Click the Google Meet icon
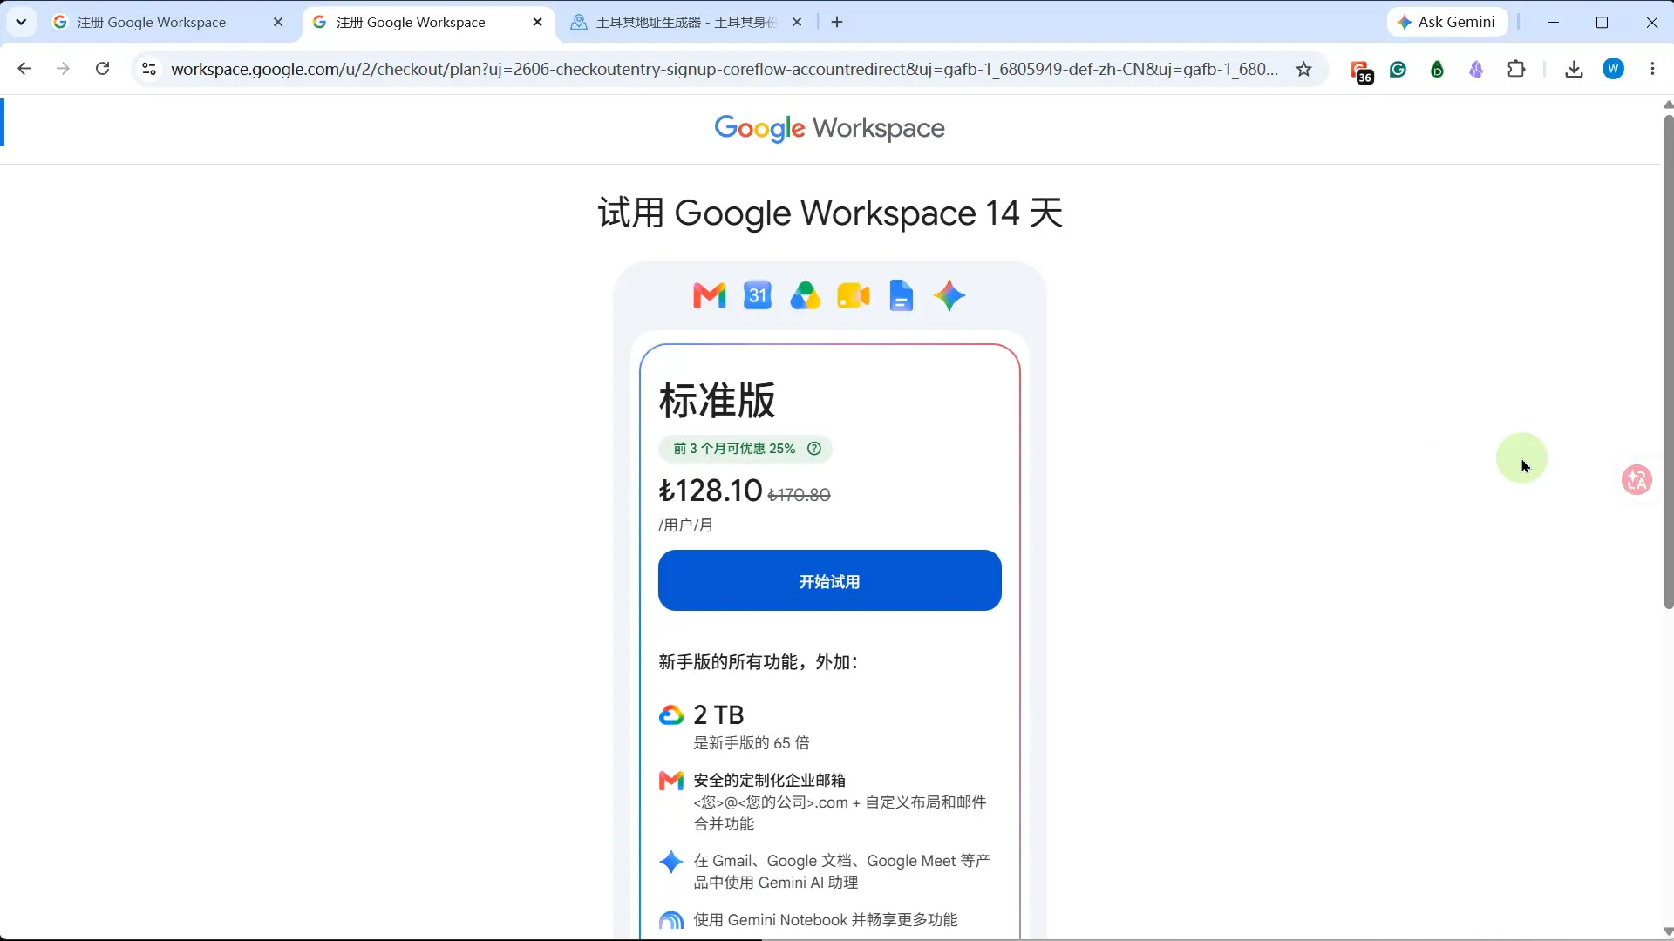 [854, 296]
